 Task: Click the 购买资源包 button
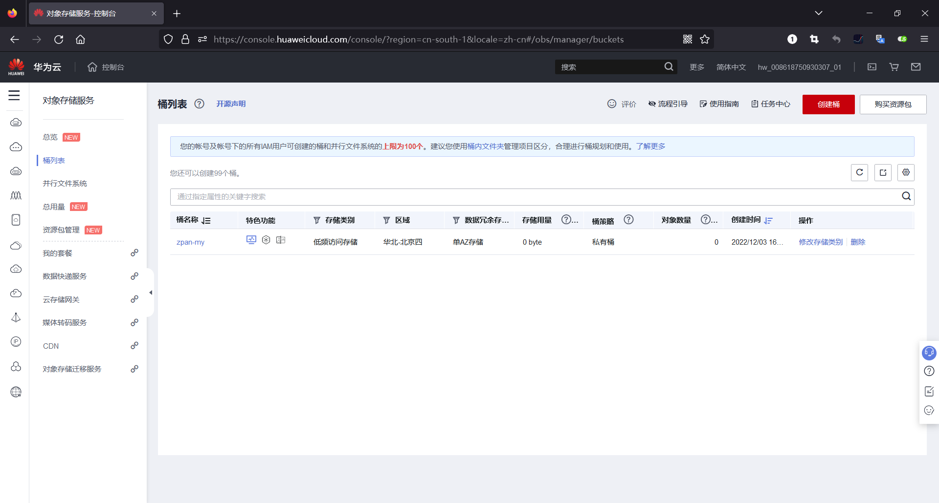pyautogui.click(x=893, y=104)
